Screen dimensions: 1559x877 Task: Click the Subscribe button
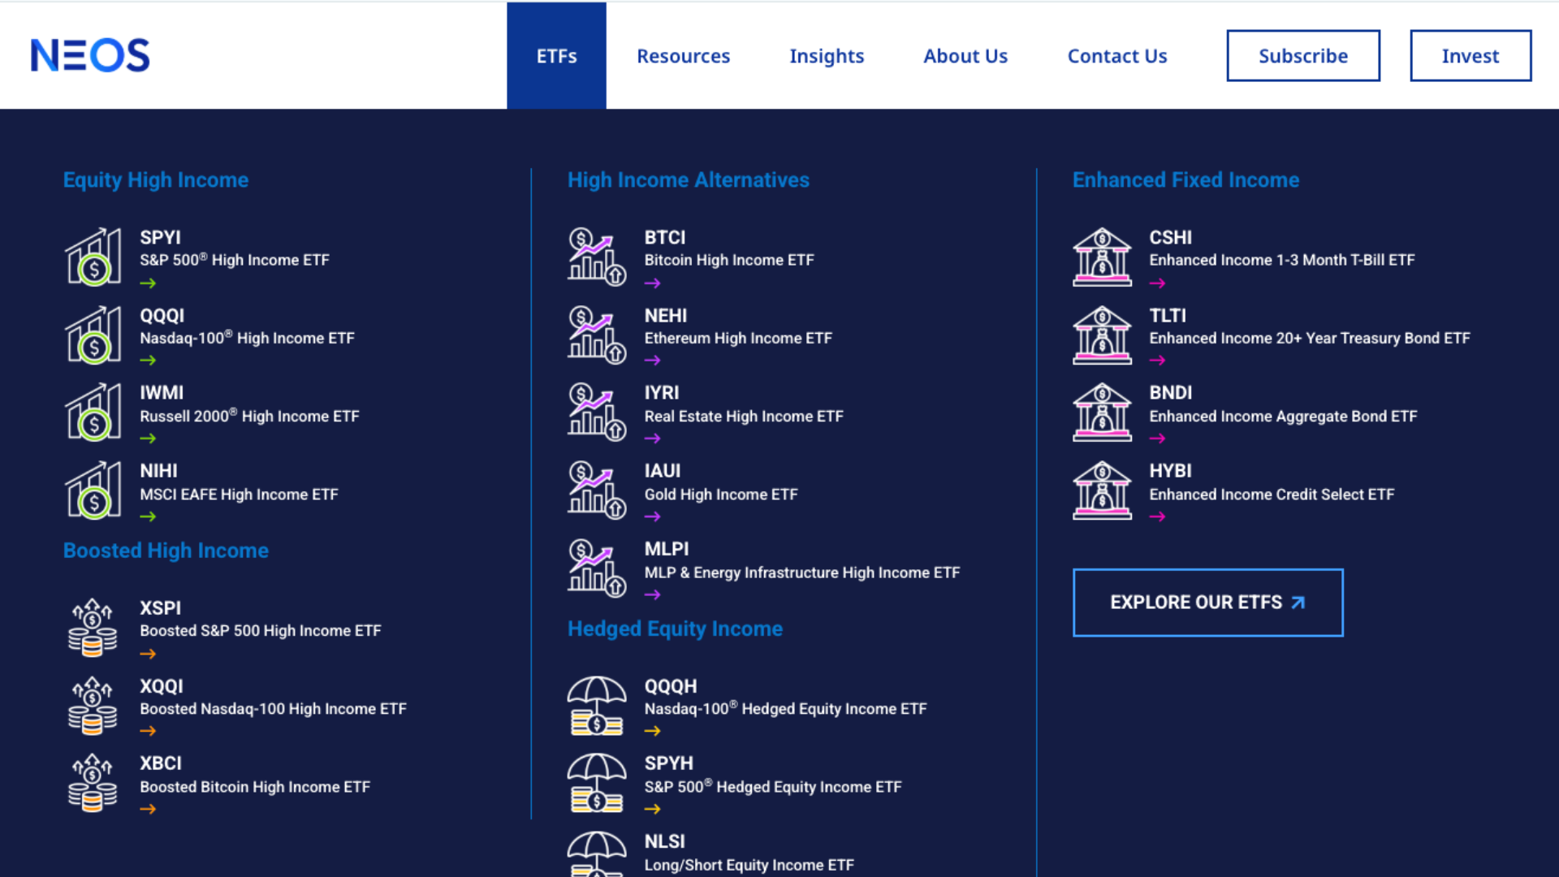tap(1303, 56)
